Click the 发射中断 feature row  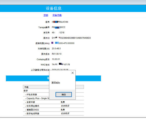point(53,102)
